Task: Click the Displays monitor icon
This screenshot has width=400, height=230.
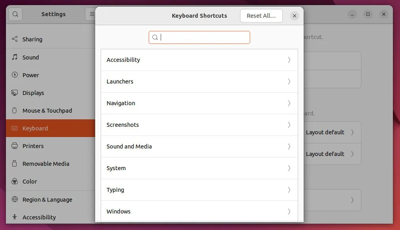Action: coord(15,93)
